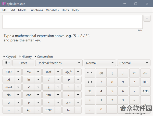This screenshot has width=153, height=116.
Task: Click the kg unit button
Action: tap(29, 110)
